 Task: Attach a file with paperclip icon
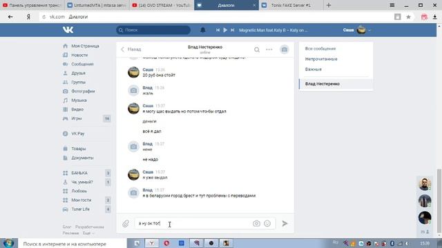(126, 223)
